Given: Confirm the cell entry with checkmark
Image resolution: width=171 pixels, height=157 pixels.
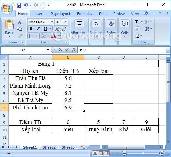Looking at the screenshot, I should click(67, 50).
